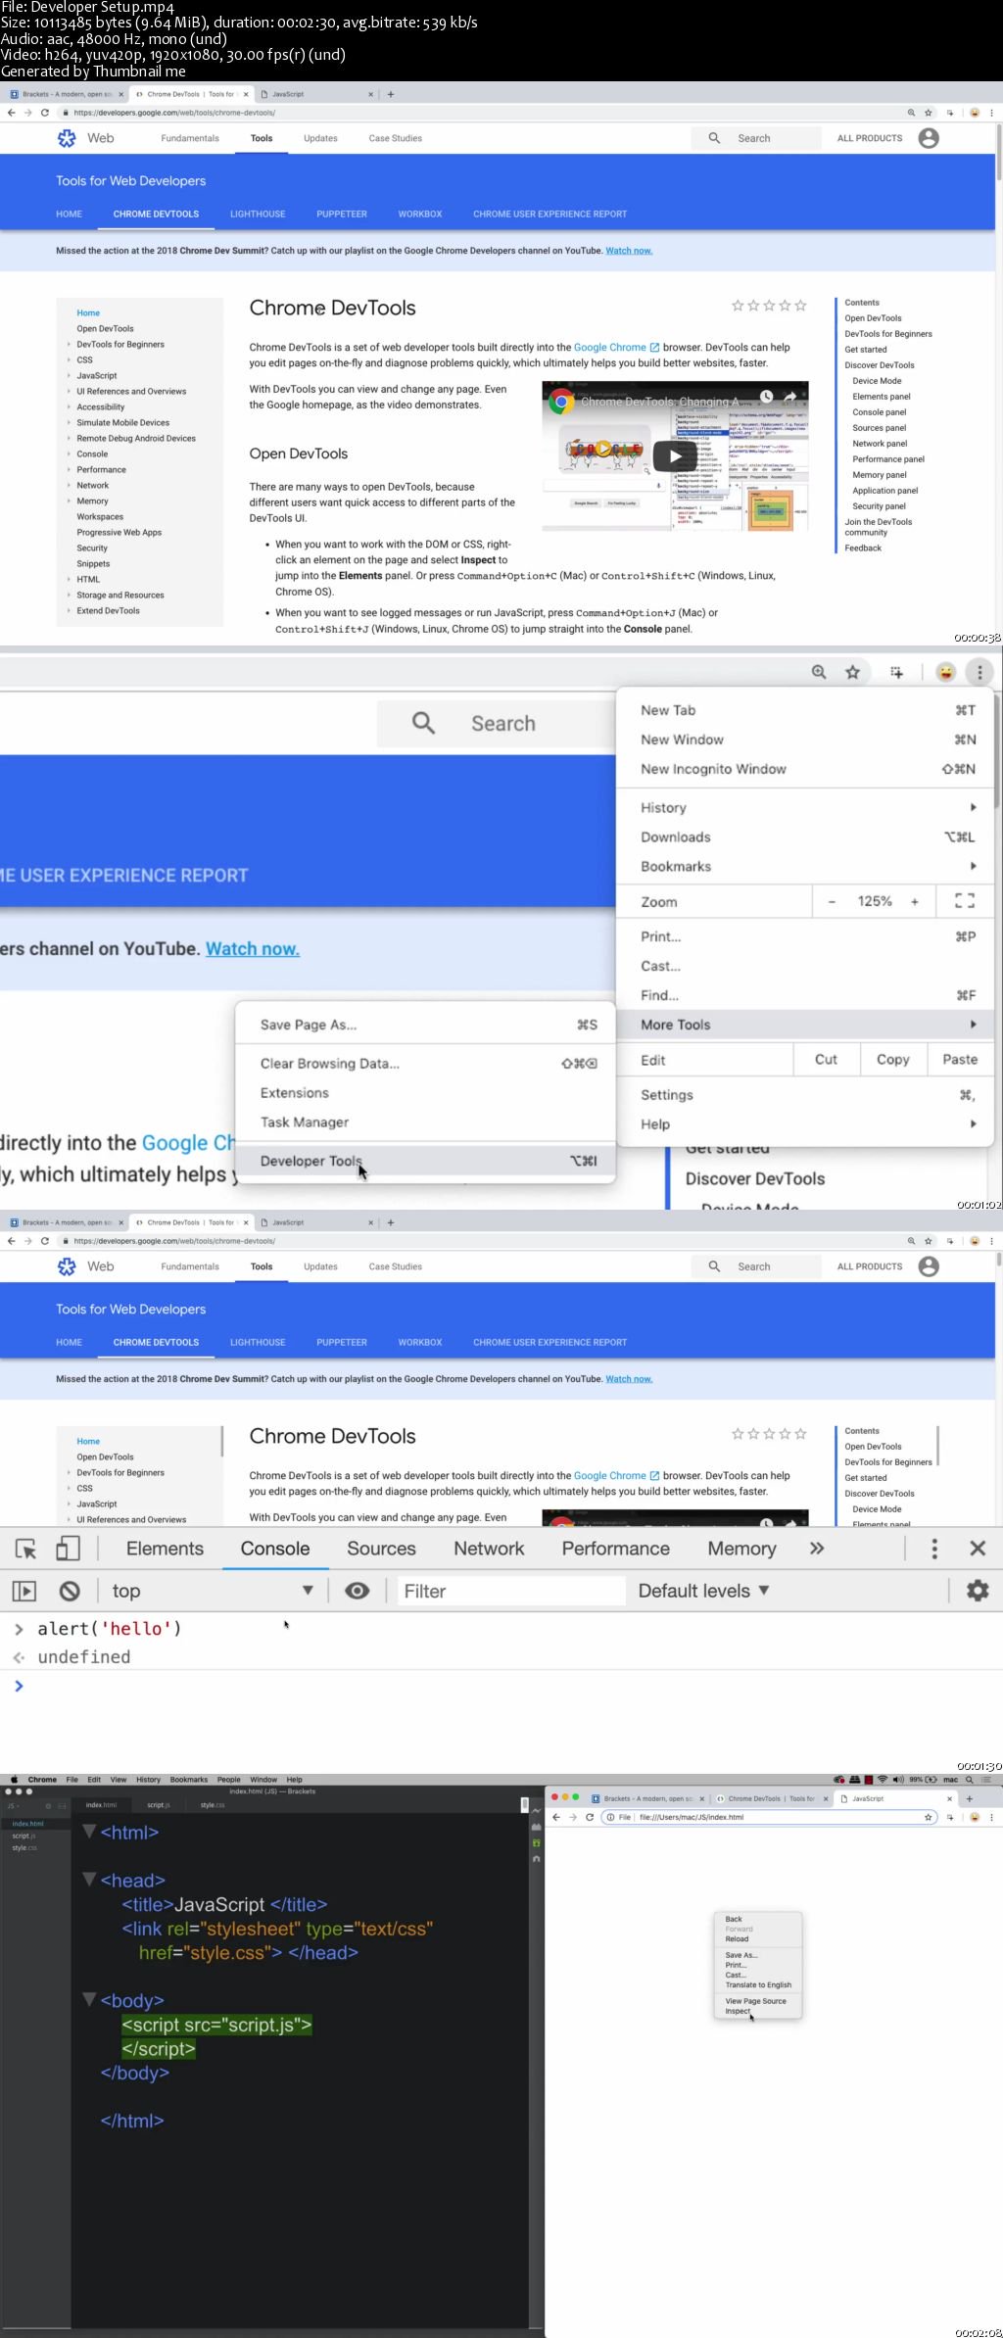The width and height of the screenshot is (1003, 2338).
Task: Toggle fullscreen icon in Zoom row
Action: click(x=965, y=901)
